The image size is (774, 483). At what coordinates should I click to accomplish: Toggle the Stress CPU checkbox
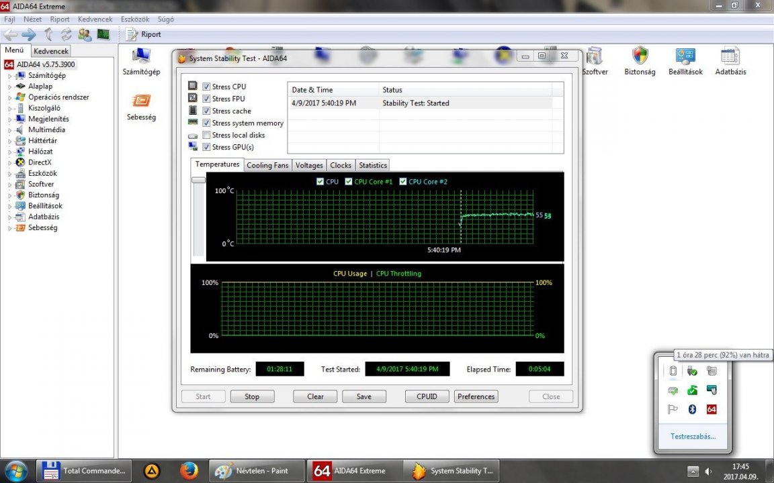206,87
